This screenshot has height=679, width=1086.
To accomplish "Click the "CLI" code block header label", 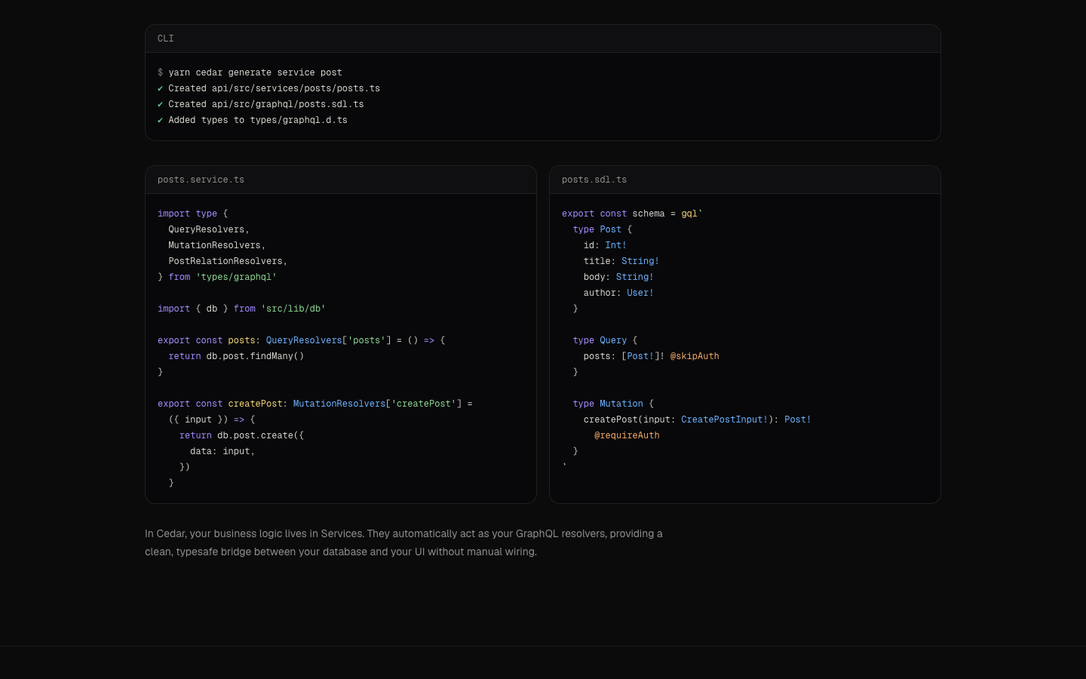I will [165, 38].
